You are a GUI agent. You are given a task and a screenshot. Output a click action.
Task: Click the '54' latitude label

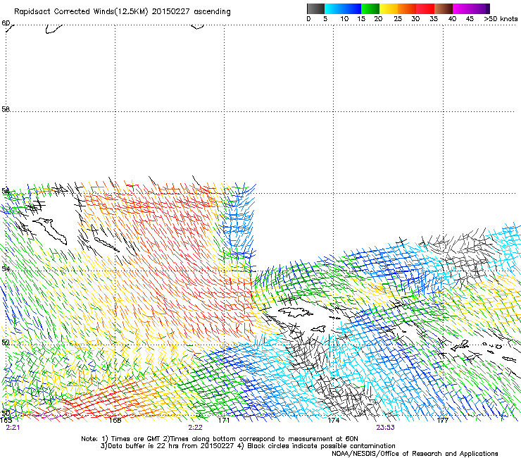(x=6, y=268)
